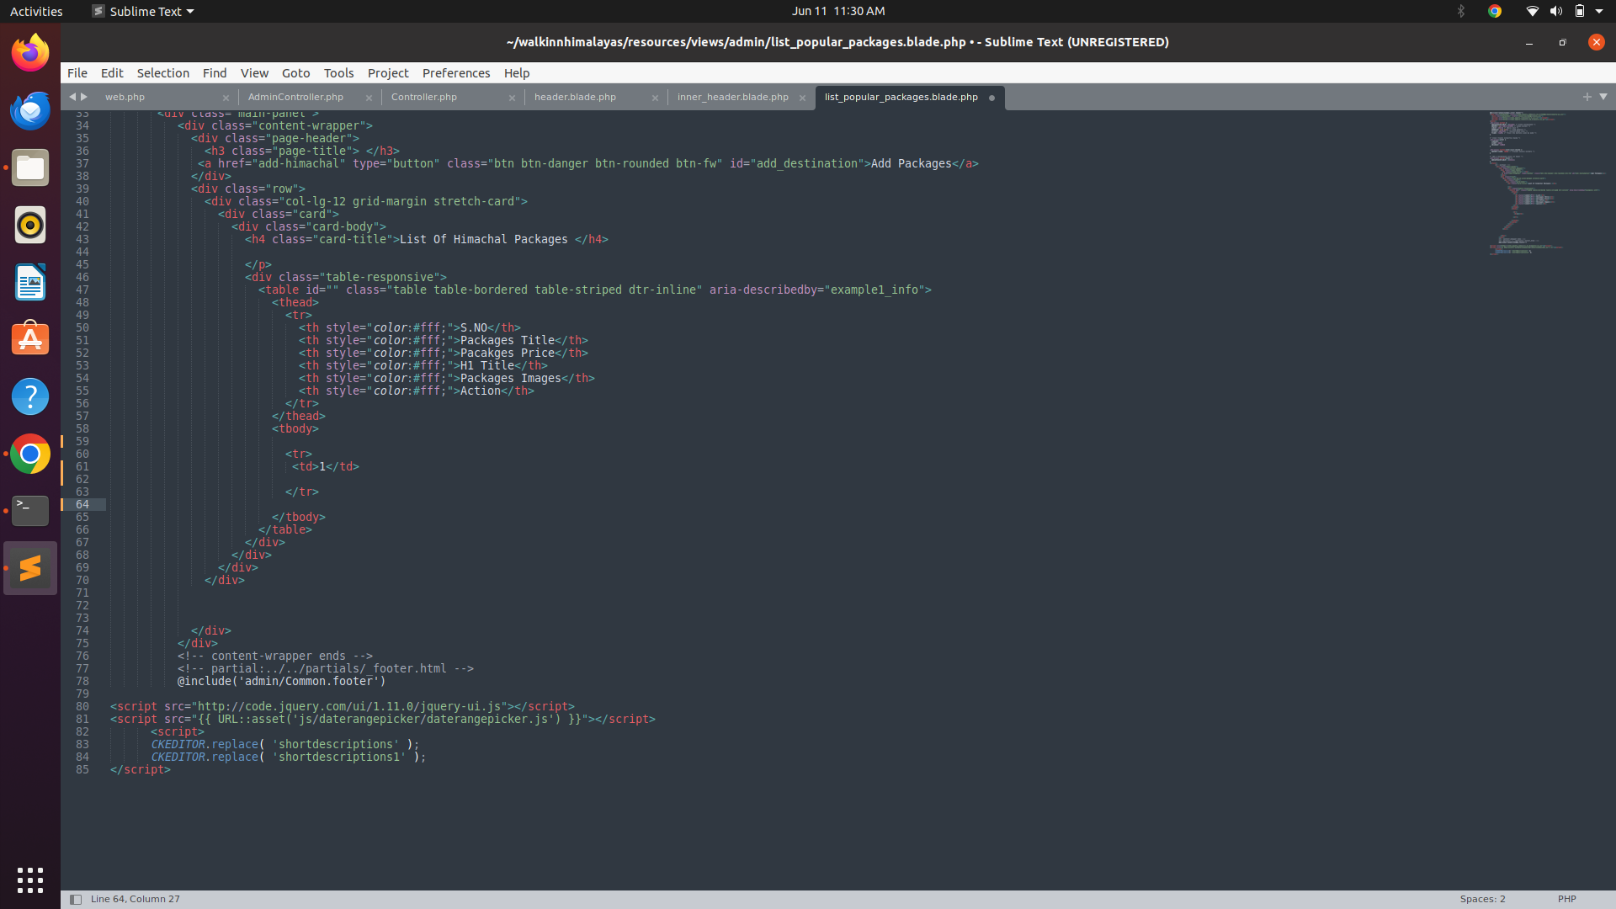The height and width of the screenshot is (909, 1616).
Task: Open the tab list dropdown arrow
Action: [x=1603, y=97]
